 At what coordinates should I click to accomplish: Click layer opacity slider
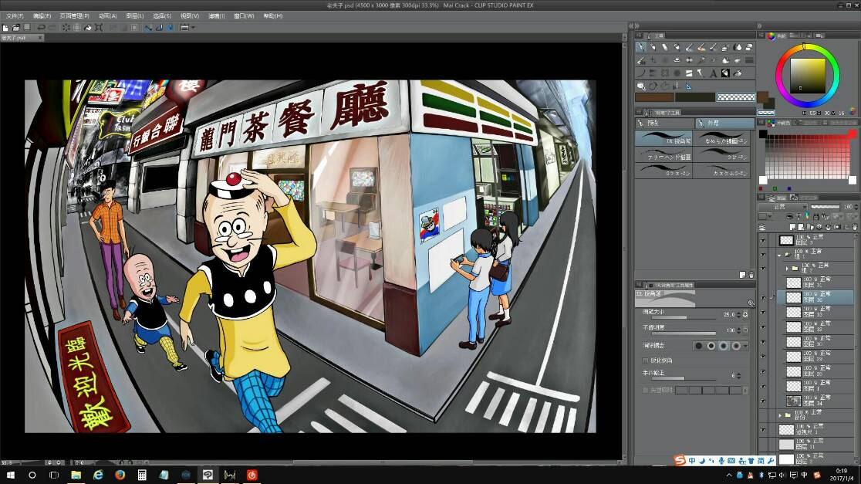(x=826, y=207)
